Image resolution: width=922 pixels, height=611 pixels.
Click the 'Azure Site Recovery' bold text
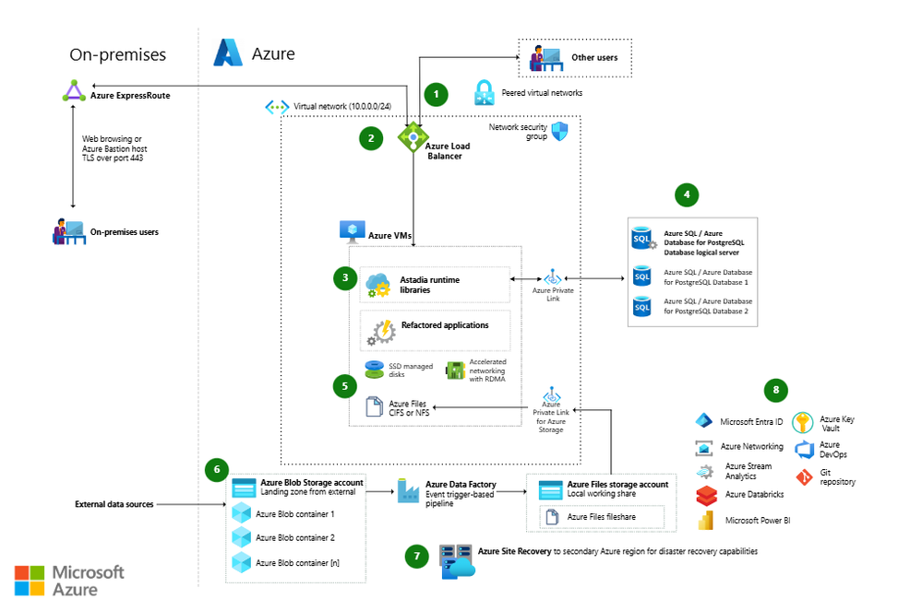click(x=514, y=551)
